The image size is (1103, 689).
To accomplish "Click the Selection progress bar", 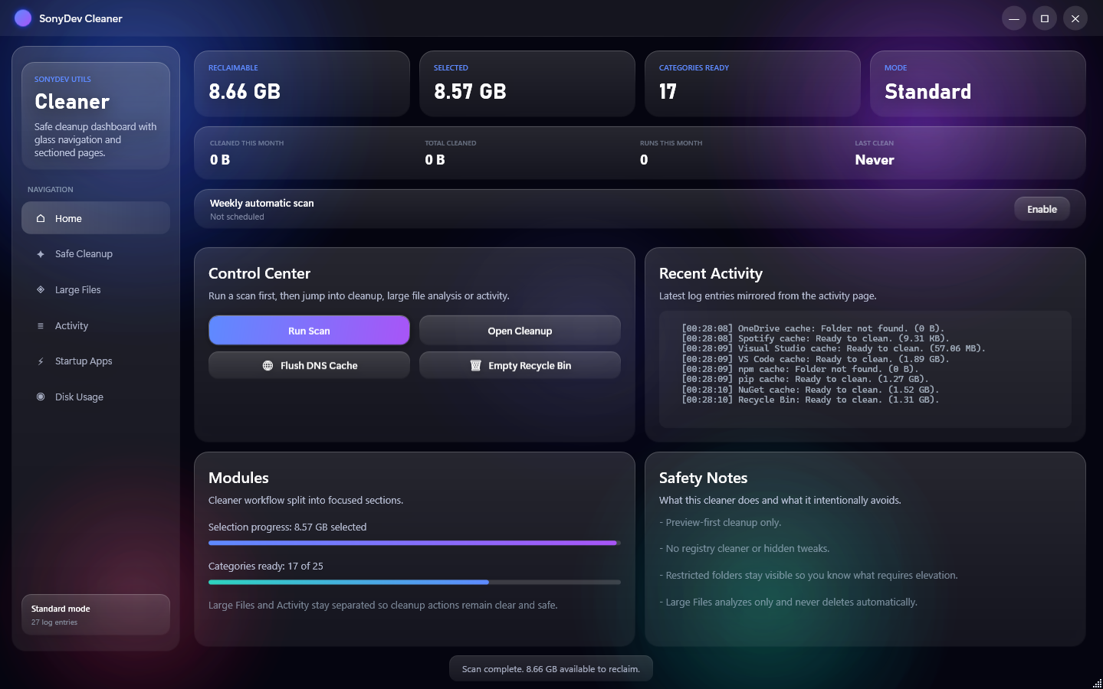I will pyautogui.click(x=415, y=543).
